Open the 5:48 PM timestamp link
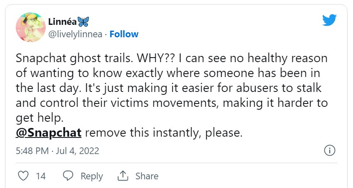This screenshot has height=188, width=353. coord(32,150)
